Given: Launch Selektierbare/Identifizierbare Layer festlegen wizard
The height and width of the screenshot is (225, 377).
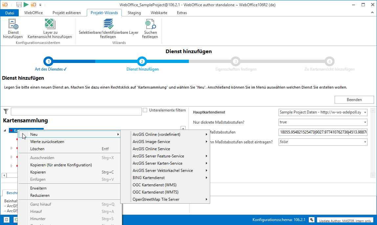Looking at the screenshot, I should click(108, 25).
